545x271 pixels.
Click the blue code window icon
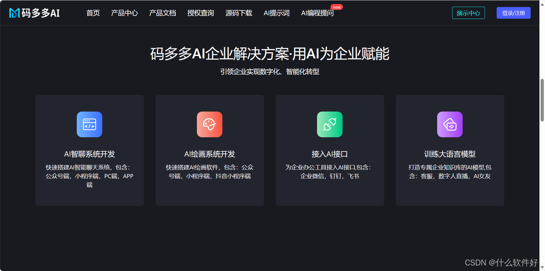click(89, 124)
